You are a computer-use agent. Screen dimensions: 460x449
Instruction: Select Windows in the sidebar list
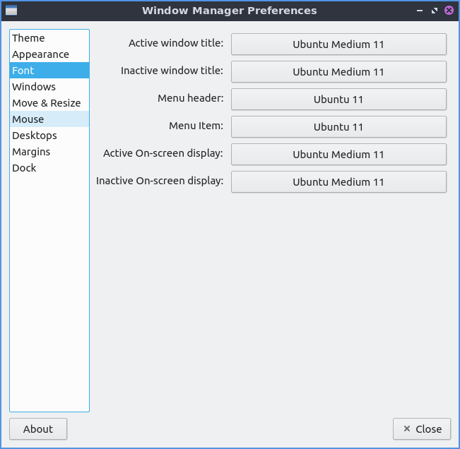coord(34,87)
